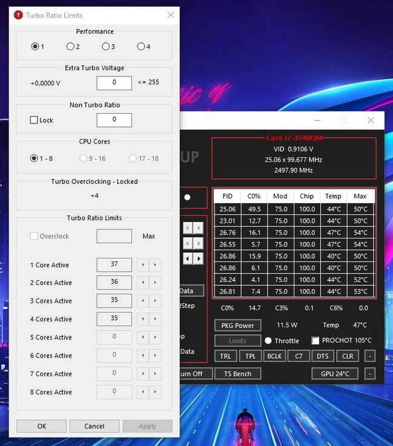
Task: Close the Turbo Ratio Limits dialog
Action: click(x=171, y=15)
